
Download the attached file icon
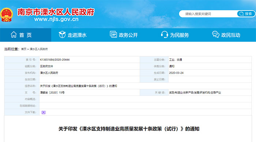pos(44,112)
